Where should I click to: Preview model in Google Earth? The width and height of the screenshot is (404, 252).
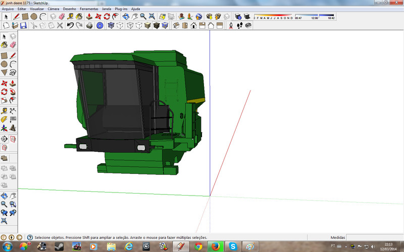point(198,17)
